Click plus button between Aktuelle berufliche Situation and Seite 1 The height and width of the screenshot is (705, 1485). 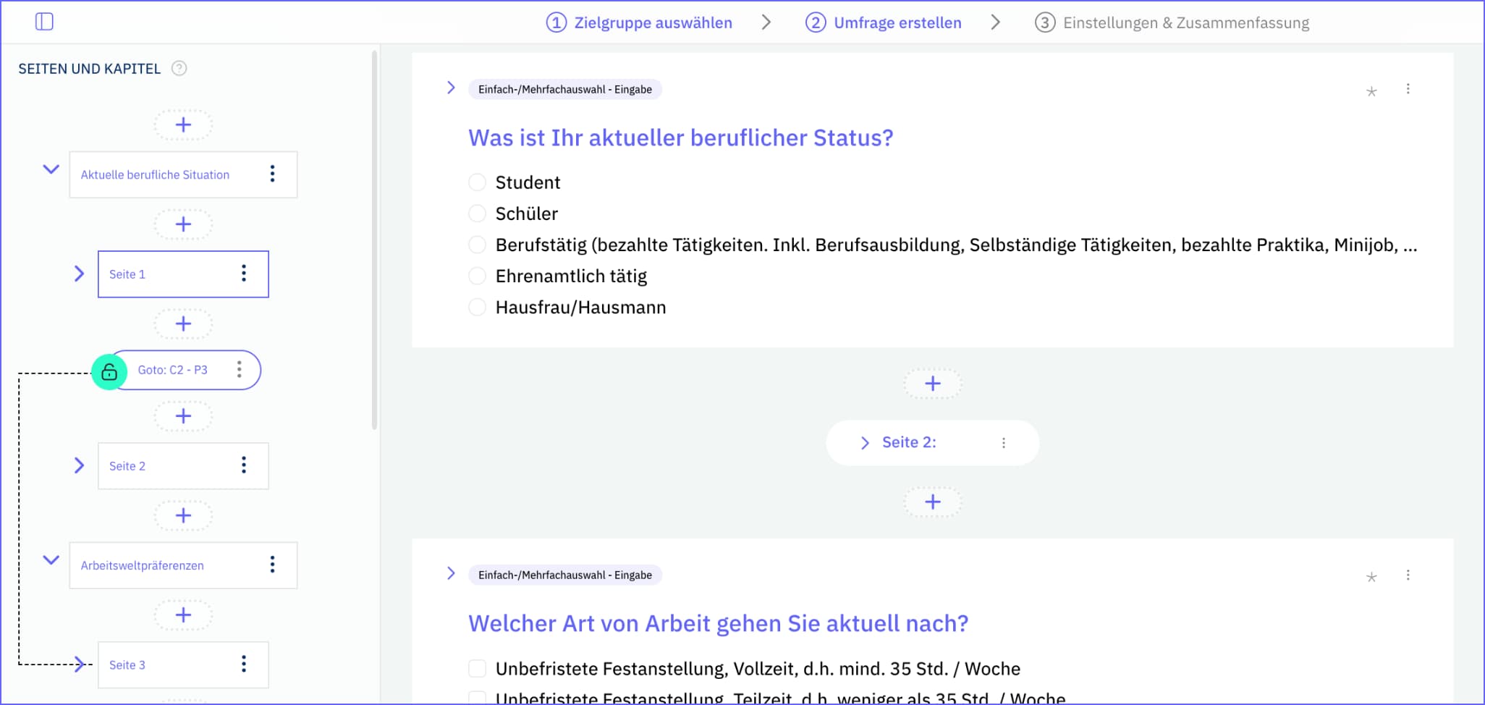point(183,224)
